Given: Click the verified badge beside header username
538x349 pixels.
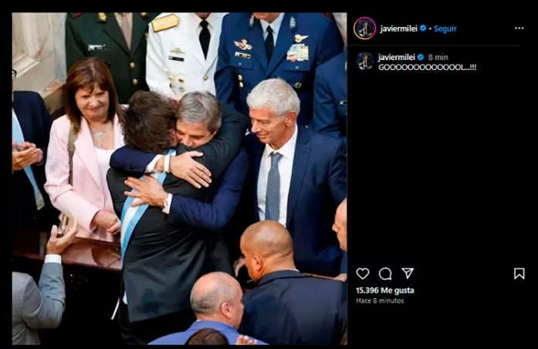Looking at the screenshot, I should coord(423,28).
